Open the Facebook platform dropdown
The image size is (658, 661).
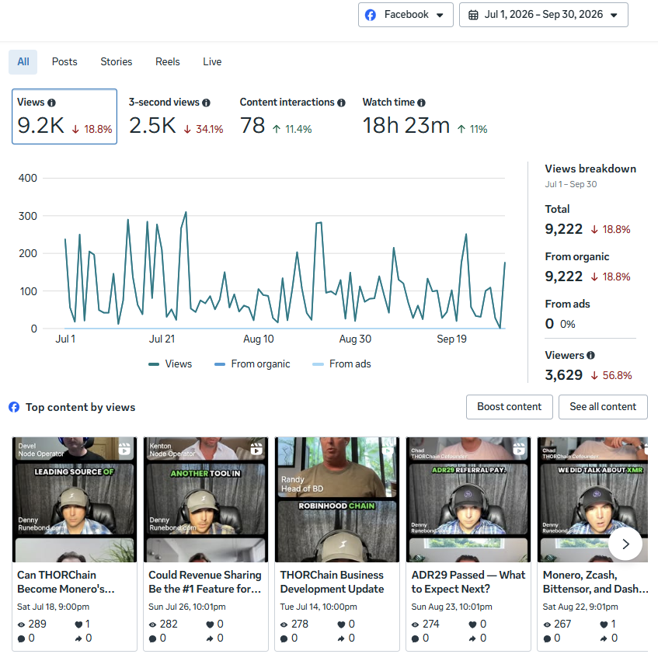click(406, 15)
